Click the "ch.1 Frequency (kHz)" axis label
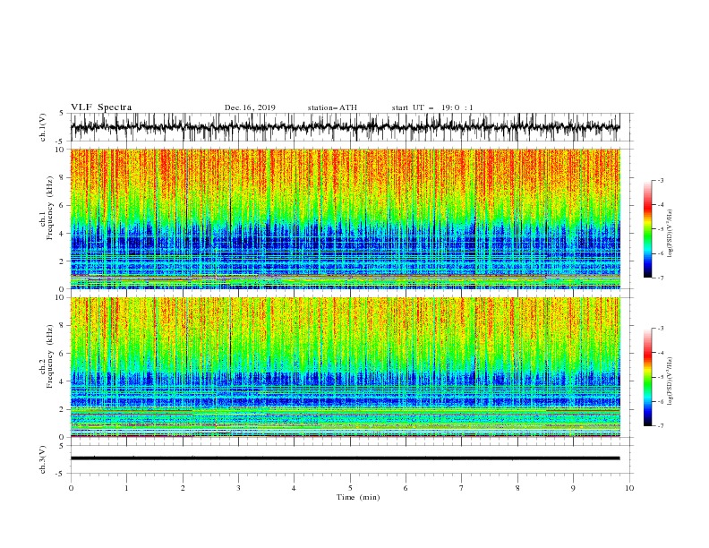This screenshot has height=548, width=709. pyautogui.click(x=47, y=206)
